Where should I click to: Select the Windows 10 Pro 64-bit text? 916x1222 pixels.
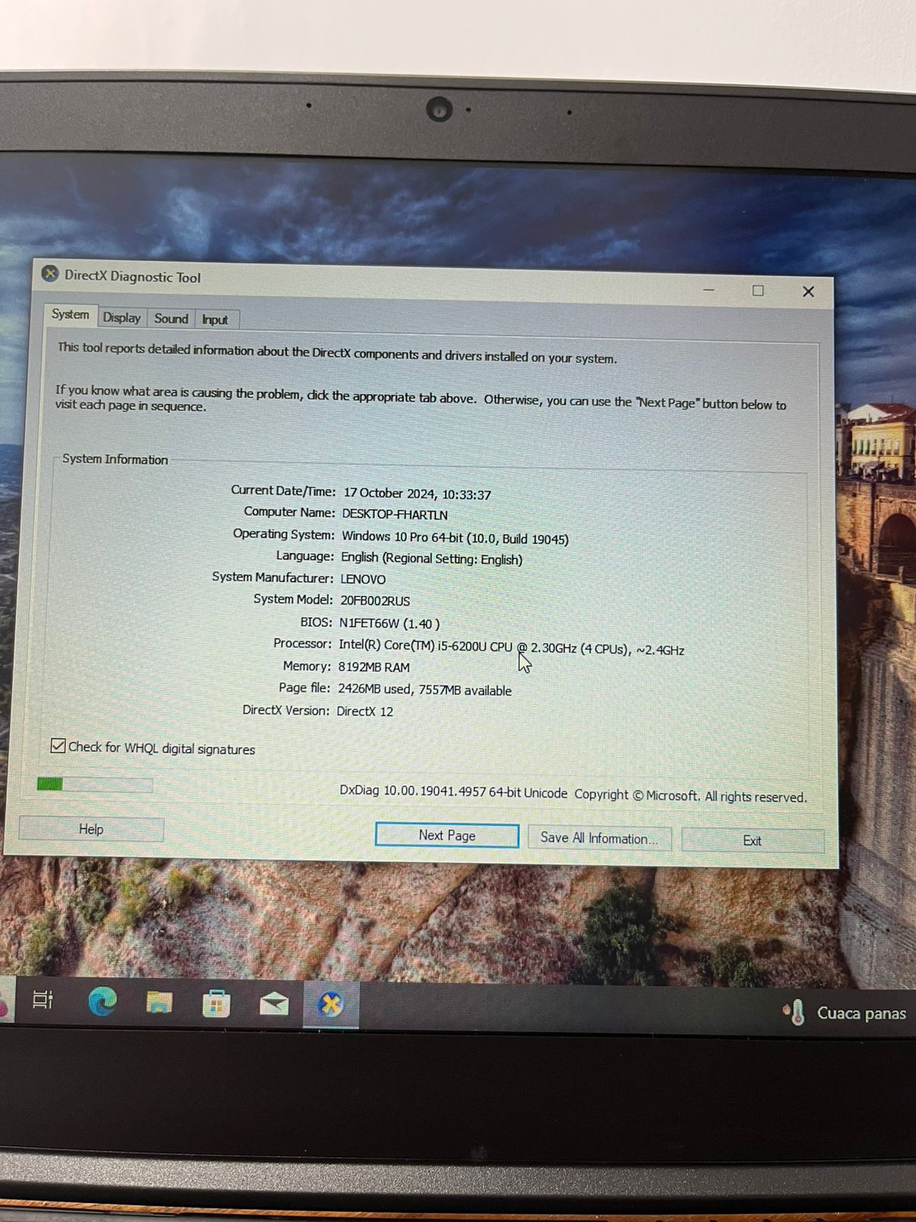click(x=402, y=537)
